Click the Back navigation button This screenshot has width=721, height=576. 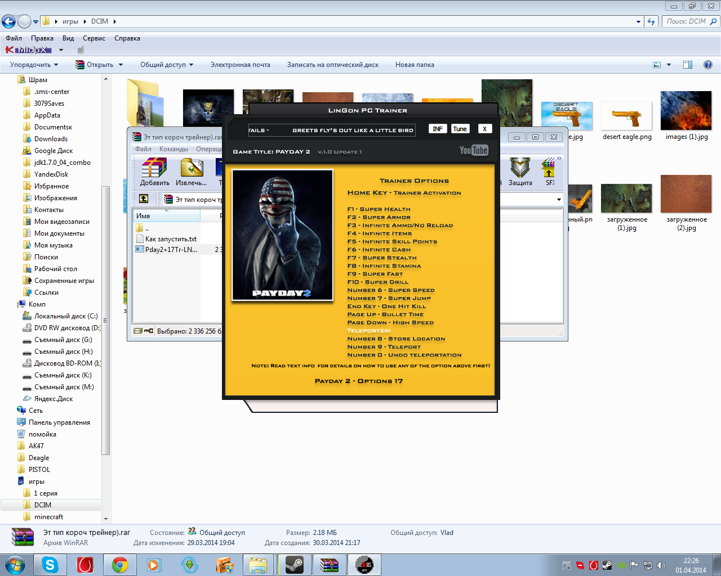coord(8,21)
